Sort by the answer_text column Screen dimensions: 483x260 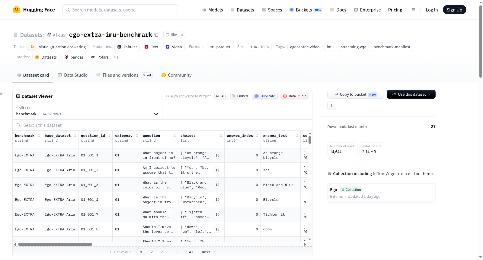tap(297, 136)
